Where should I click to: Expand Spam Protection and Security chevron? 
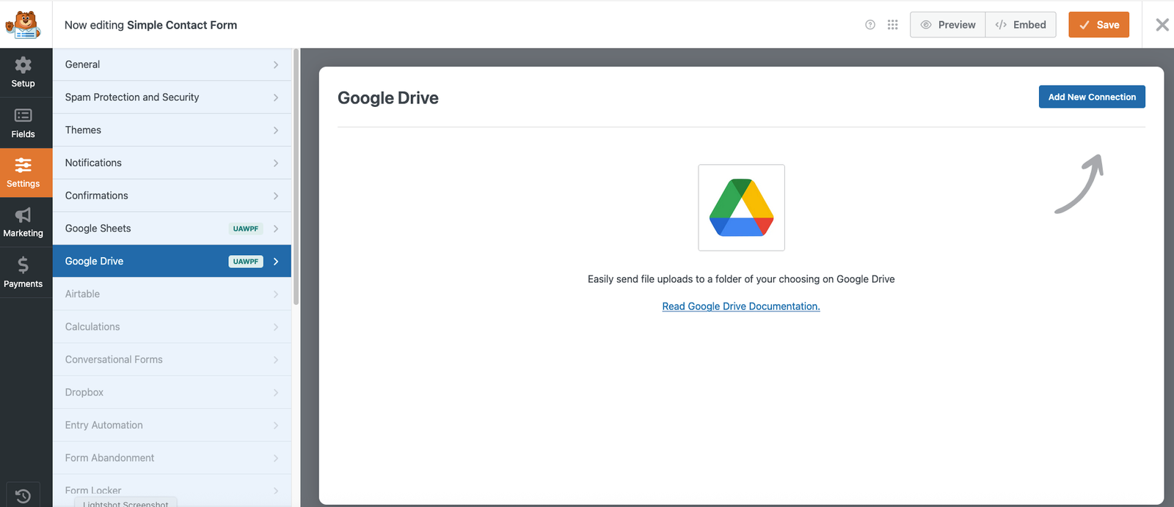click(276, 97)
